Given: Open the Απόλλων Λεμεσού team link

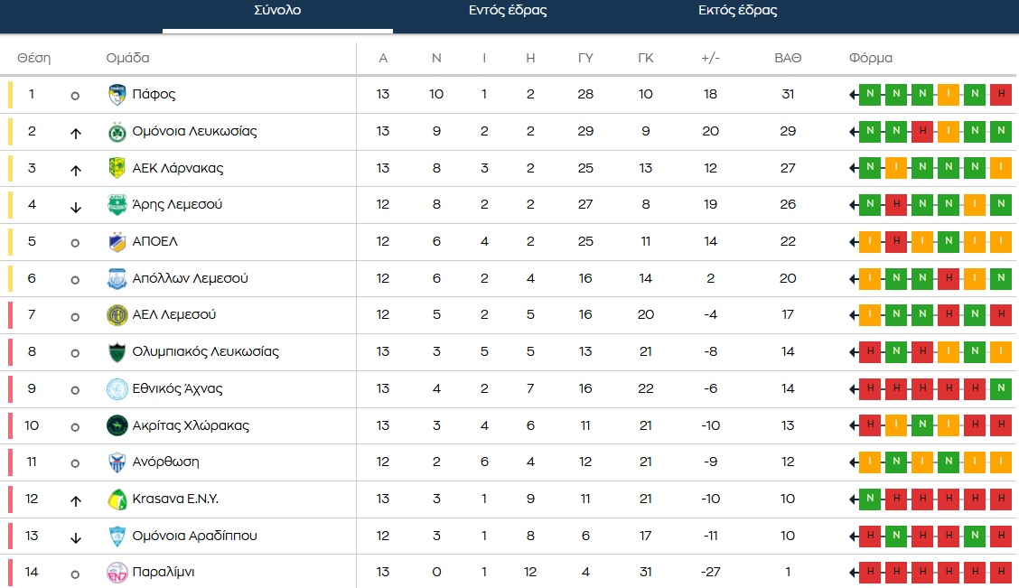Looking at the screenshot, I should 190,278.
